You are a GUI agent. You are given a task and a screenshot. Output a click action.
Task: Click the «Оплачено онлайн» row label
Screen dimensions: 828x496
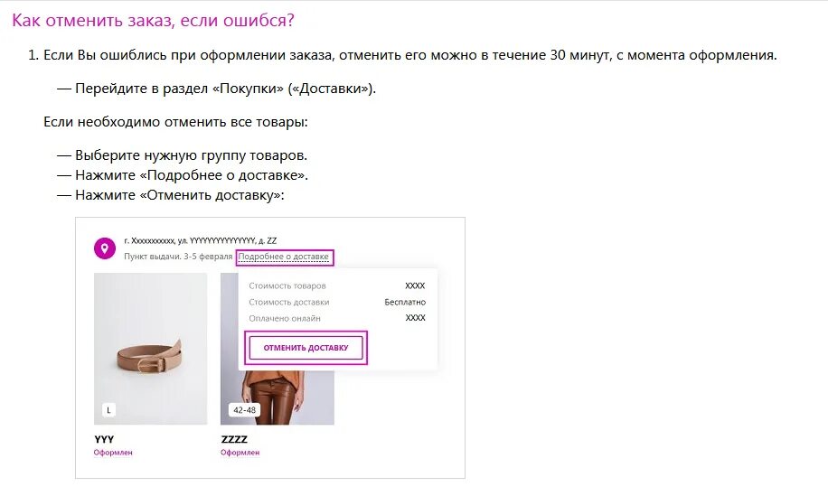coord(285,318)
